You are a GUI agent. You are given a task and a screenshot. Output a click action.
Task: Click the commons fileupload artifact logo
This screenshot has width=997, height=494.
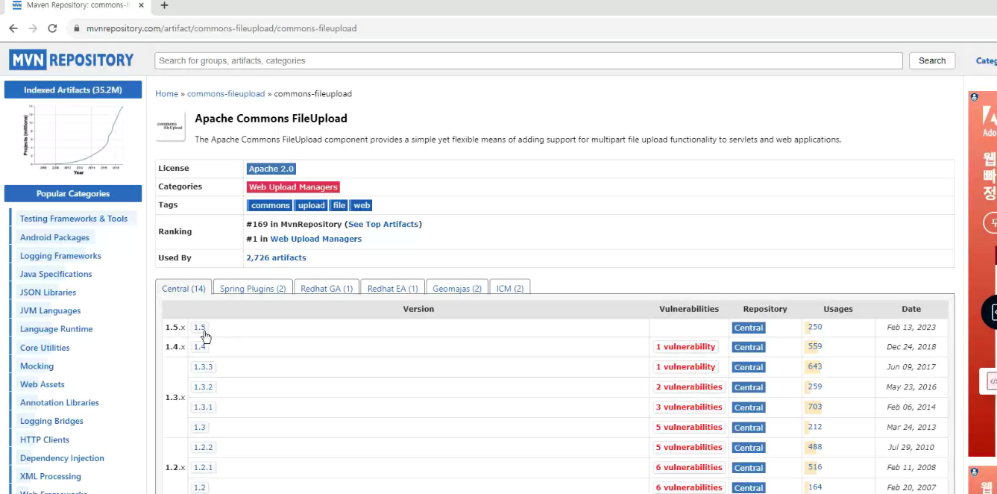coord(171,126)
